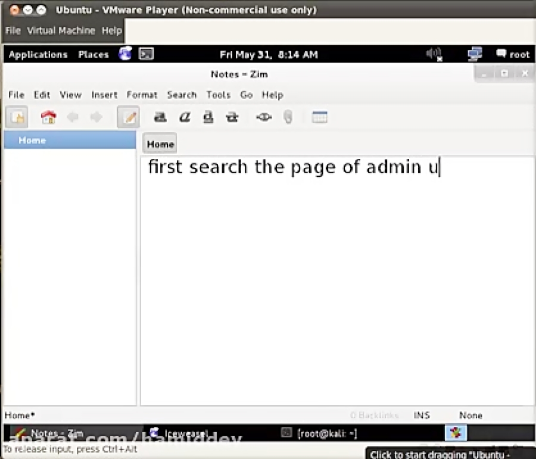Apply Mark (underline) formatting icon
The height and width of the screenshot is (459, 536).
pos(208,117)
